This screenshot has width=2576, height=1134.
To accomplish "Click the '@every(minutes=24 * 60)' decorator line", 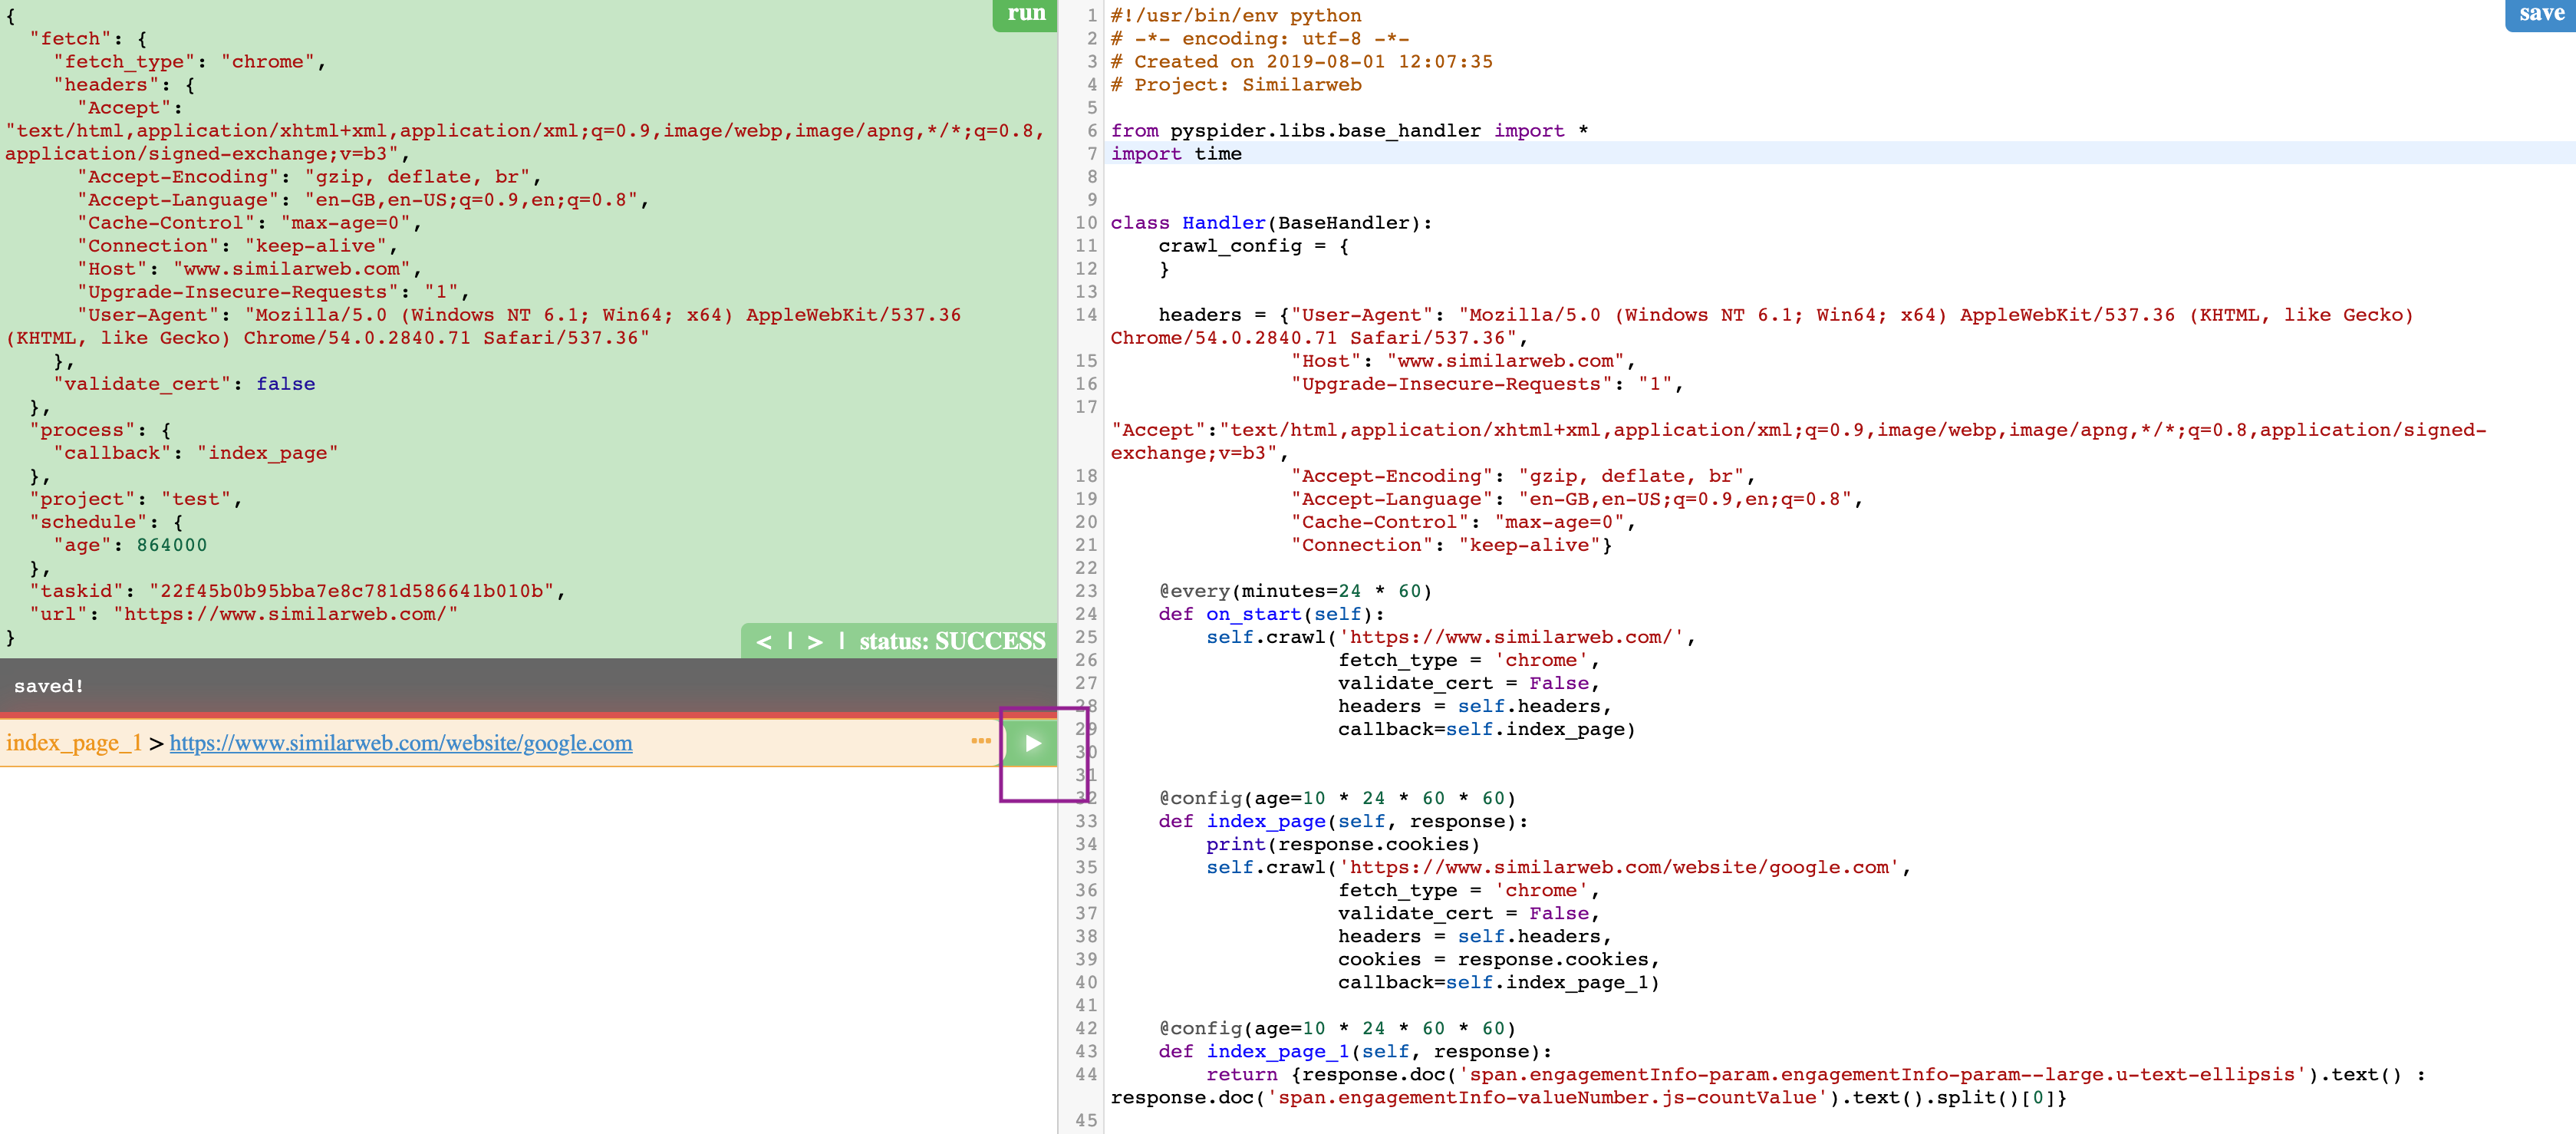I will pos(1295,591).
